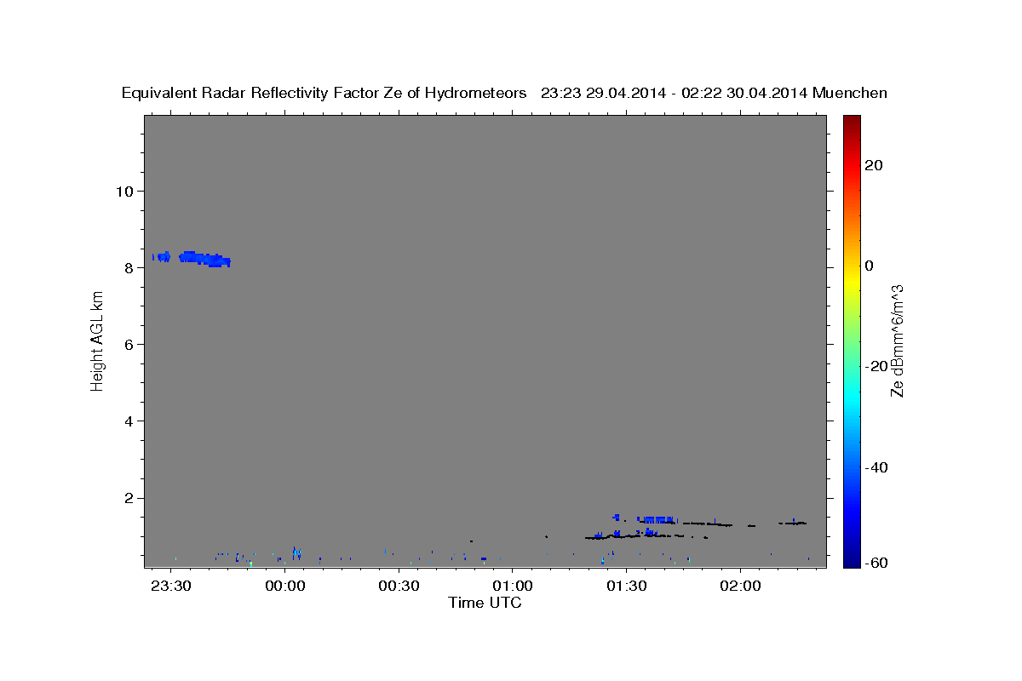Click the colorbar value -40
This screenshot has height=681, width=1022.
pyautogui.click(x=876, y=466)
